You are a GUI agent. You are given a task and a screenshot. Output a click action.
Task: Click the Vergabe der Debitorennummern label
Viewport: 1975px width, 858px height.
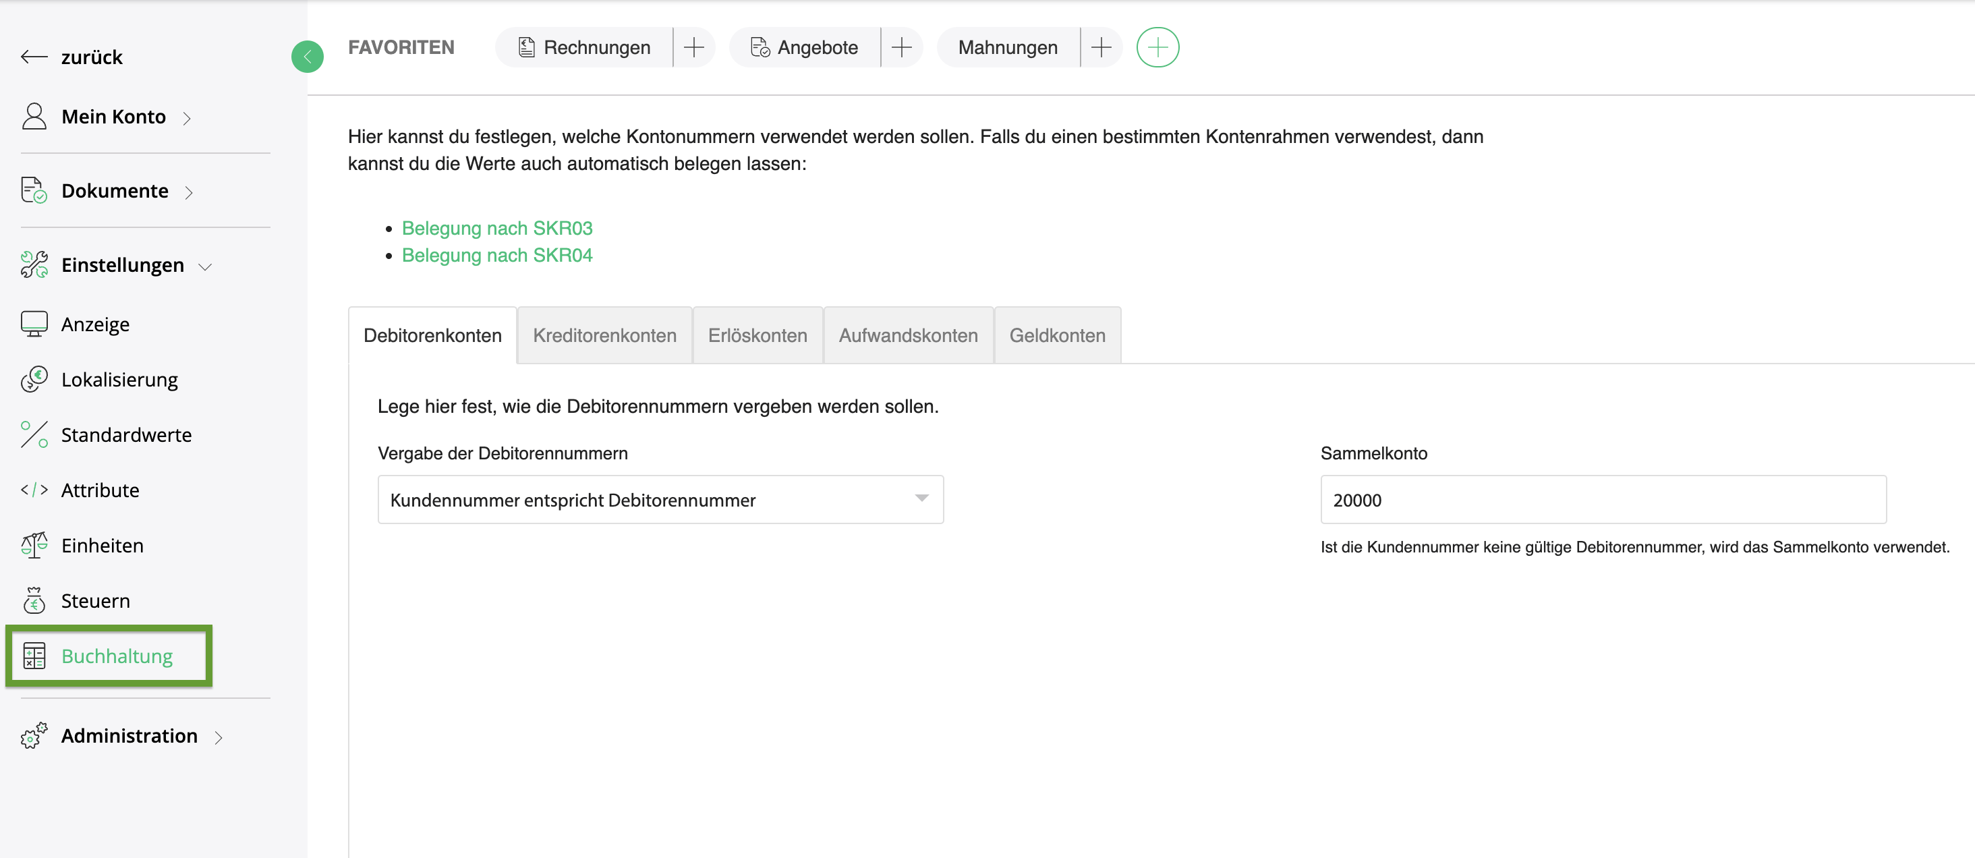pyautogui.click(x=503, y=453)
